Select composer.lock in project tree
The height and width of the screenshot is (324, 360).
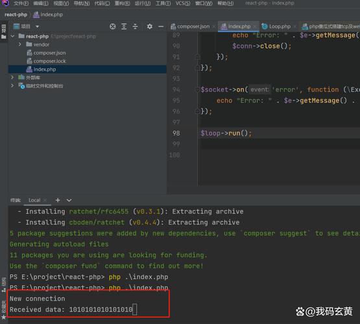(x=49, y=61)
